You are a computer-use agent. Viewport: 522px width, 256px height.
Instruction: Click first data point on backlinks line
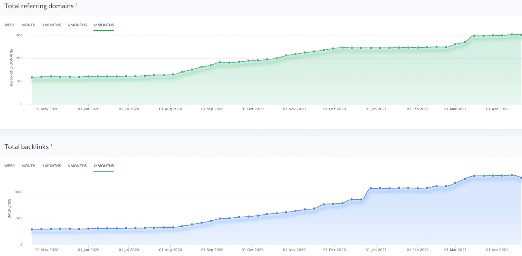pos(32,230)
